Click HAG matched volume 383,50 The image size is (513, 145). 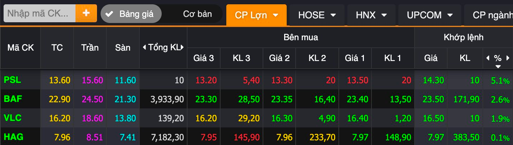[466, 137]
